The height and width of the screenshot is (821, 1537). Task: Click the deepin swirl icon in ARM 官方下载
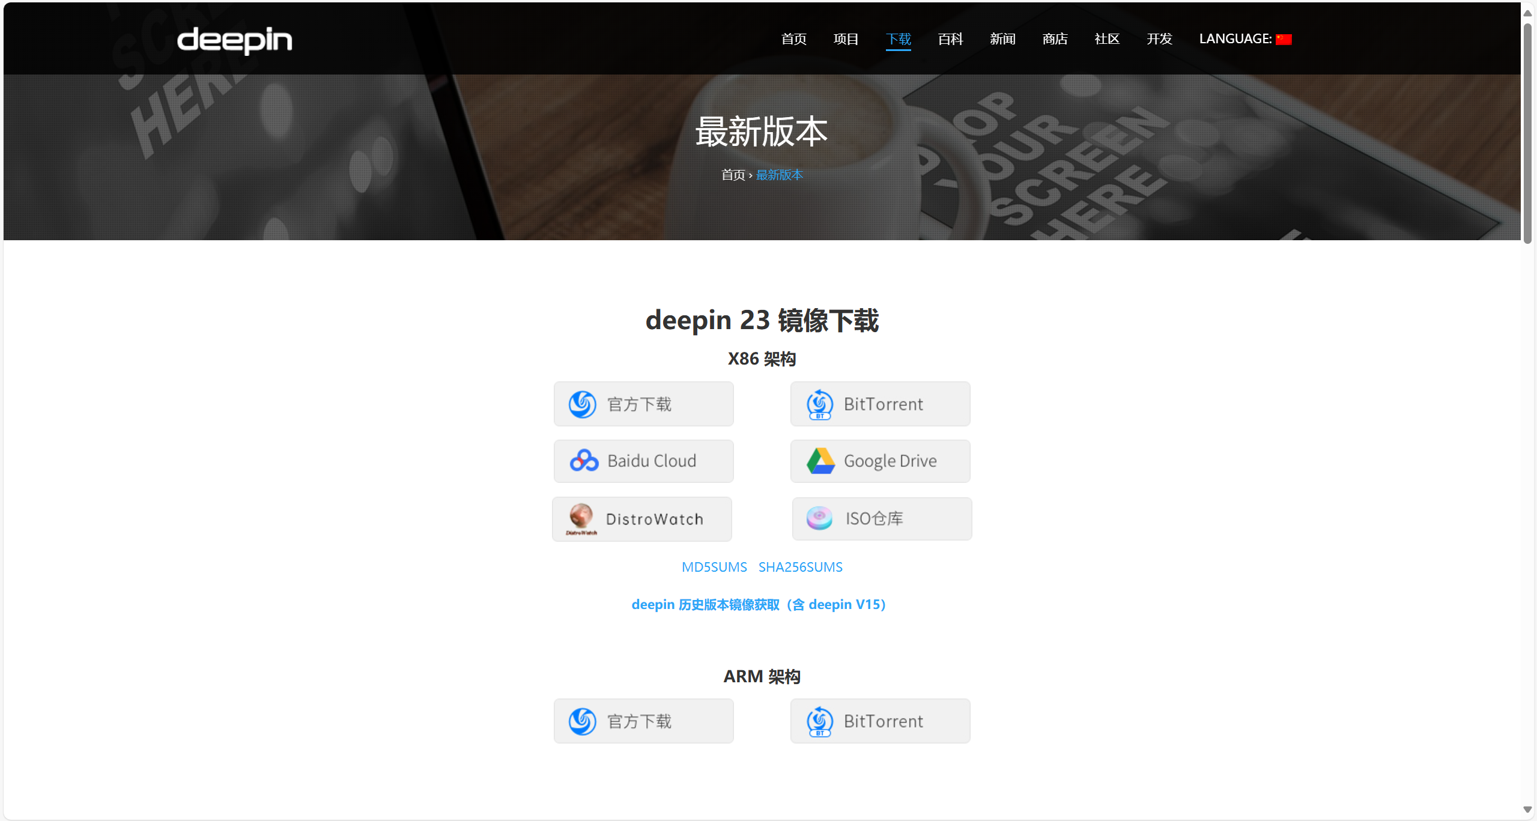click(583, 721)
